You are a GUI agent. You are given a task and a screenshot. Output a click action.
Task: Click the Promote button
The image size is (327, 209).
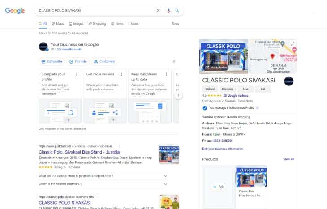(x=78, y=61)
